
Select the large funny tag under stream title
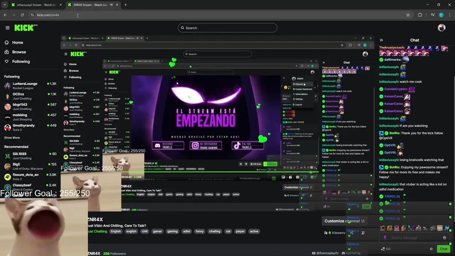click(x=200, y=231)
